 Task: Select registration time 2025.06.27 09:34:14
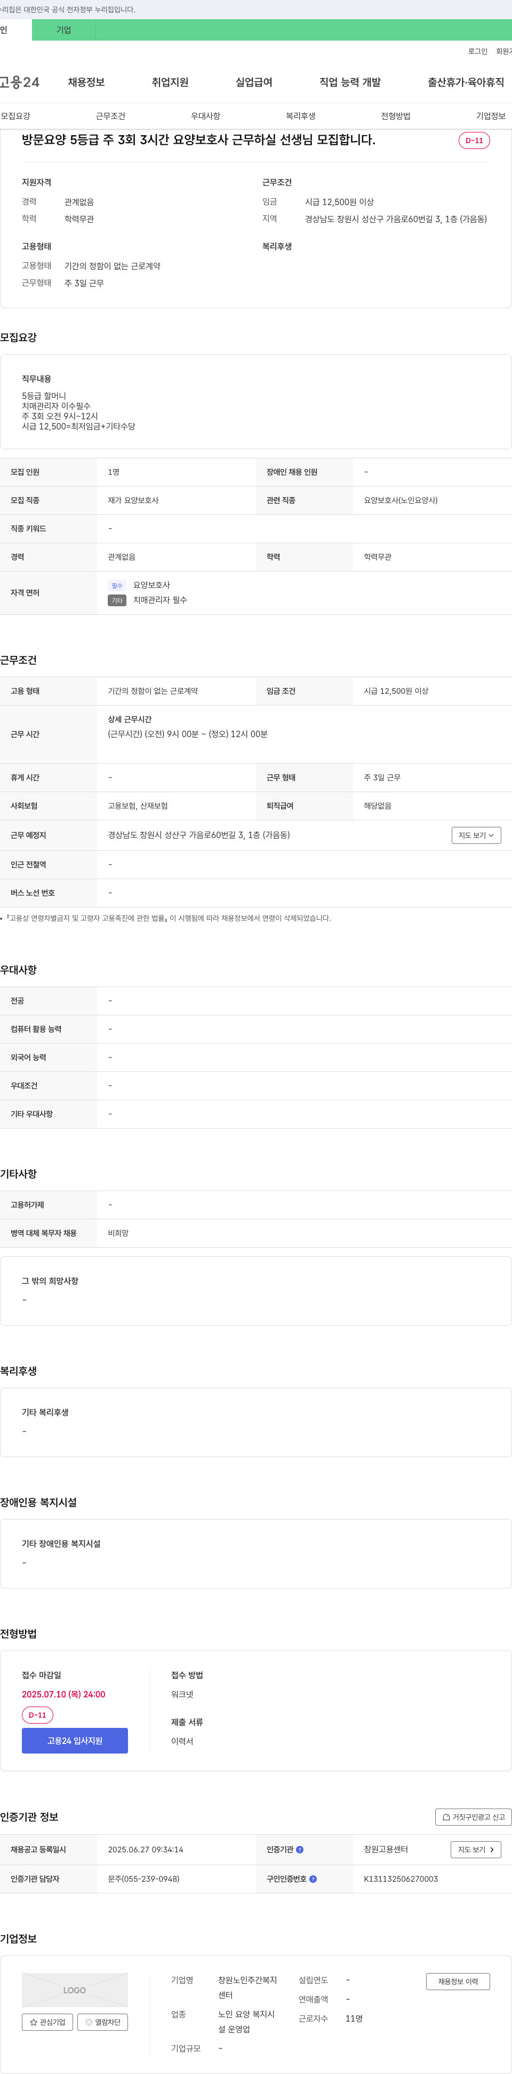click(x=145, y=1849)
